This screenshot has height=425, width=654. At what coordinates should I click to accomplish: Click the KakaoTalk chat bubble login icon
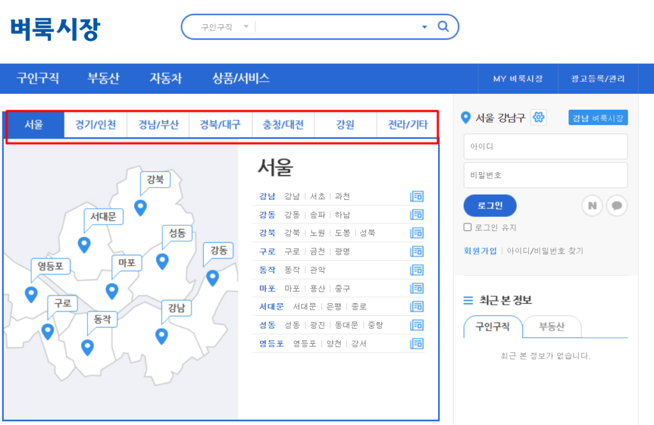click(x=617, y=205)
